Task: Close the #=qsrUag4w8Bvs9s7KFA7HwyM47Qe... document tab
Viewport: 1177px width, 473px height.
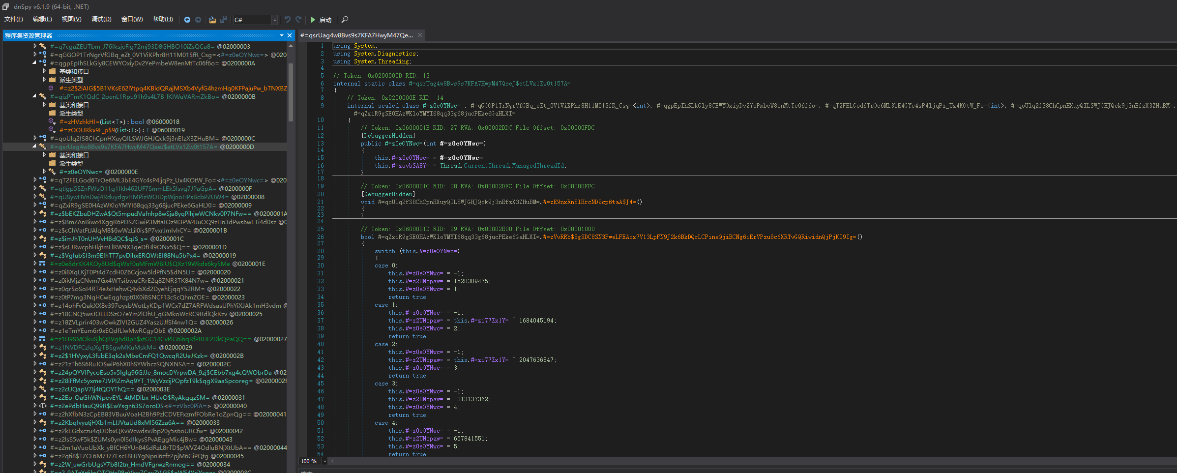Action: pyautogui.click(x=420, y=35)
